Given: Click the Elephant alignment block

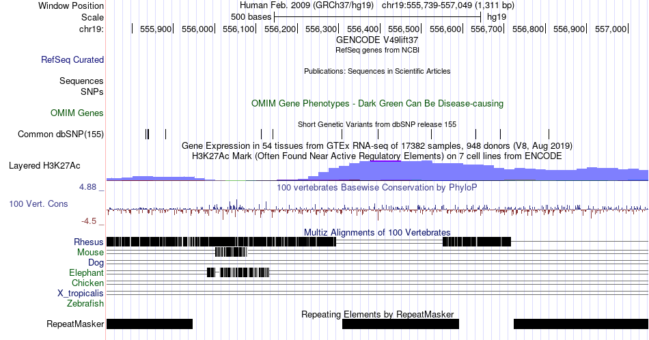Looking at the screenshot, I should tap(238, 272).
